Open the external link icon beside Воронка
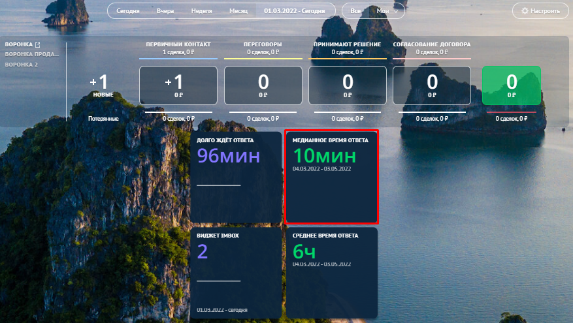573x323 pixels. [x=37, y=45]
